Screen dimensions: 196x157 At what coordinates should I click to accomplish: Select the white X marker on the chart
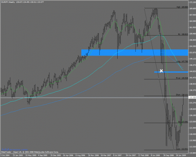[x=161, y=71]
